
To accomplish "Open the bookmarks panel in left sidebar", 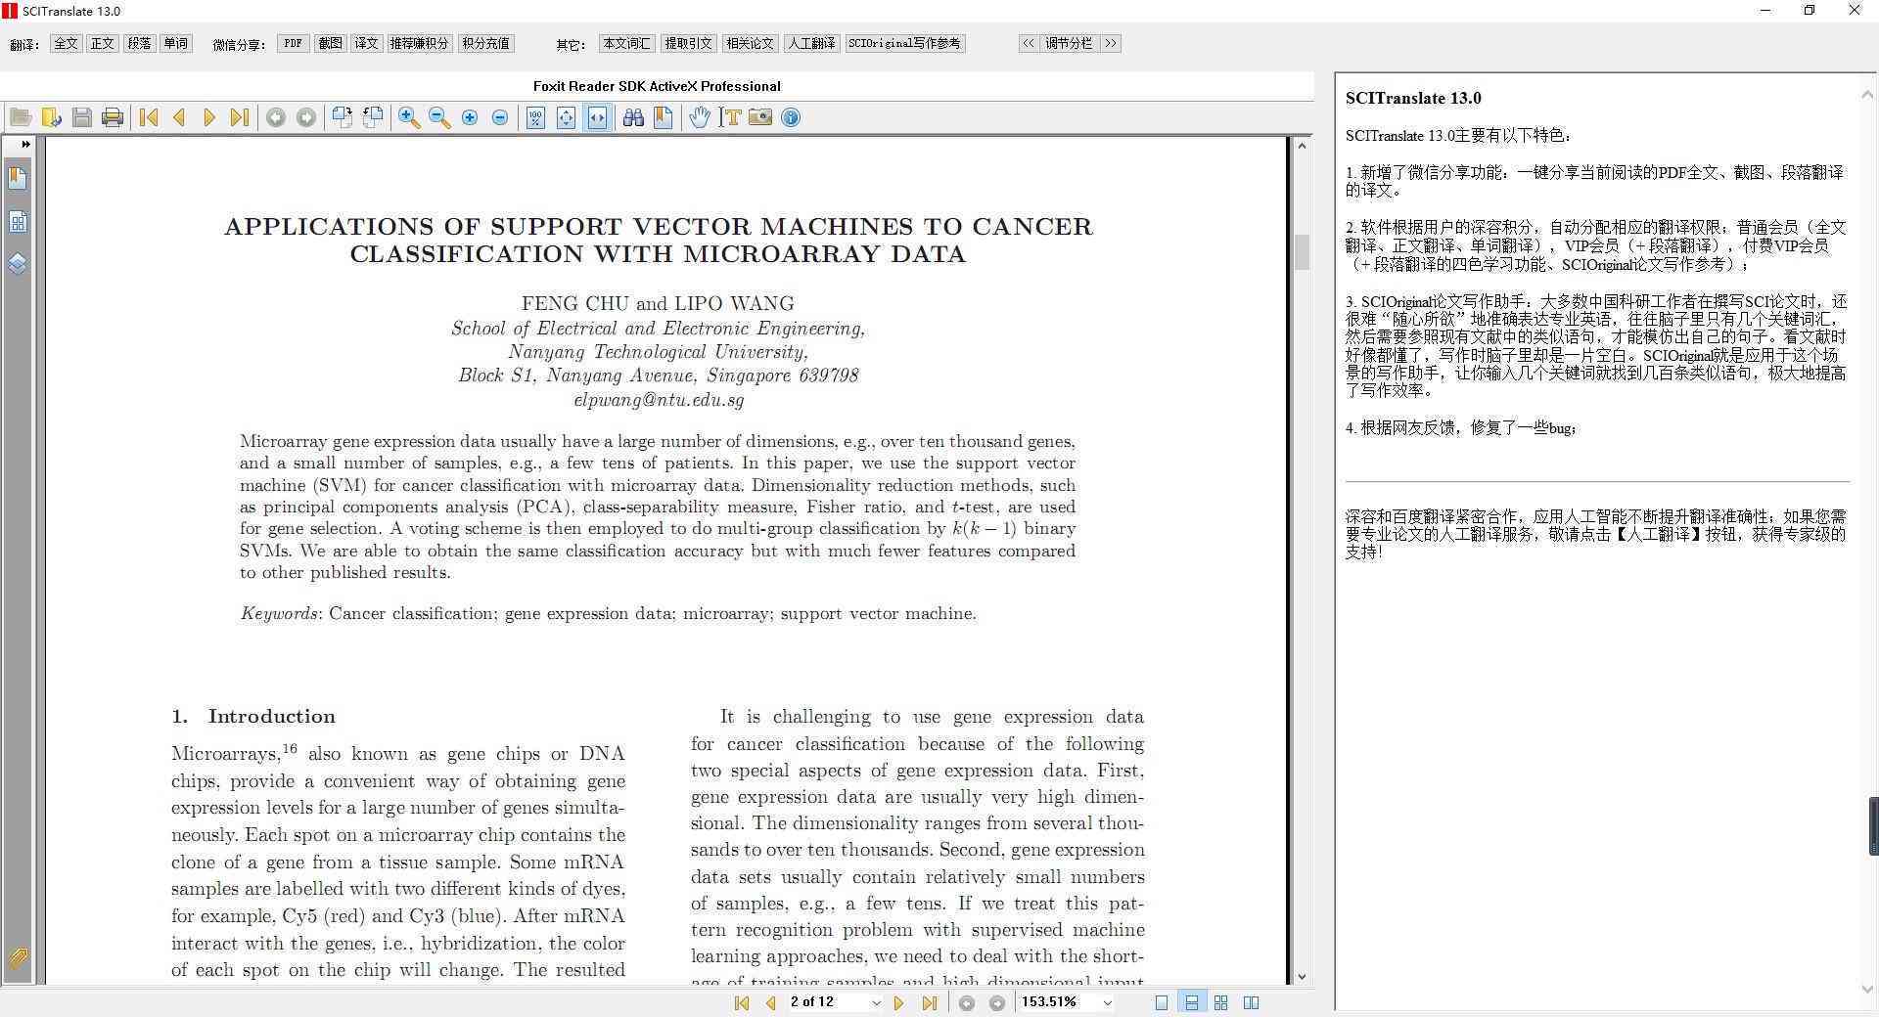I will click(18, 178).
